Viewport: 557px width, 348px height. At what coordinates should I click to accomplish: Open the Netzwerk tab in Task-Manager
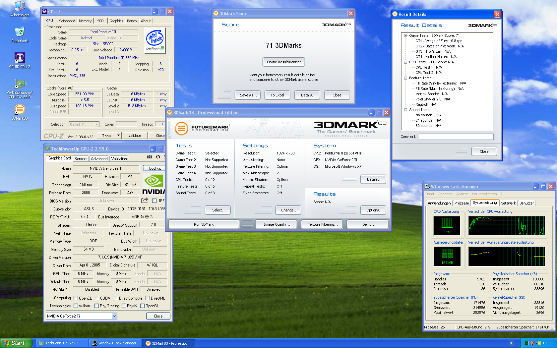click(x=508, y=203)
